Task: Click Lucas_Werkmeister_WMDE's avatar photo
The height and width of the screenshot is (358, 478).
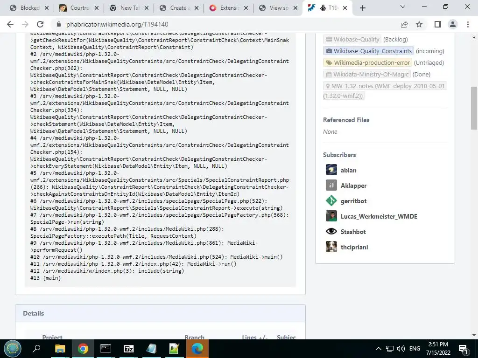Action: click(x=331, y=216)
